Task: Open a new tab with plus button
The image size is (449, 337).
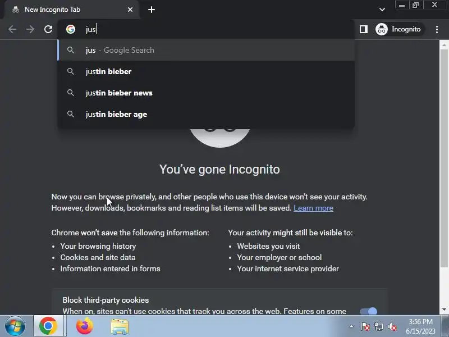Action: tap(152, 10)
